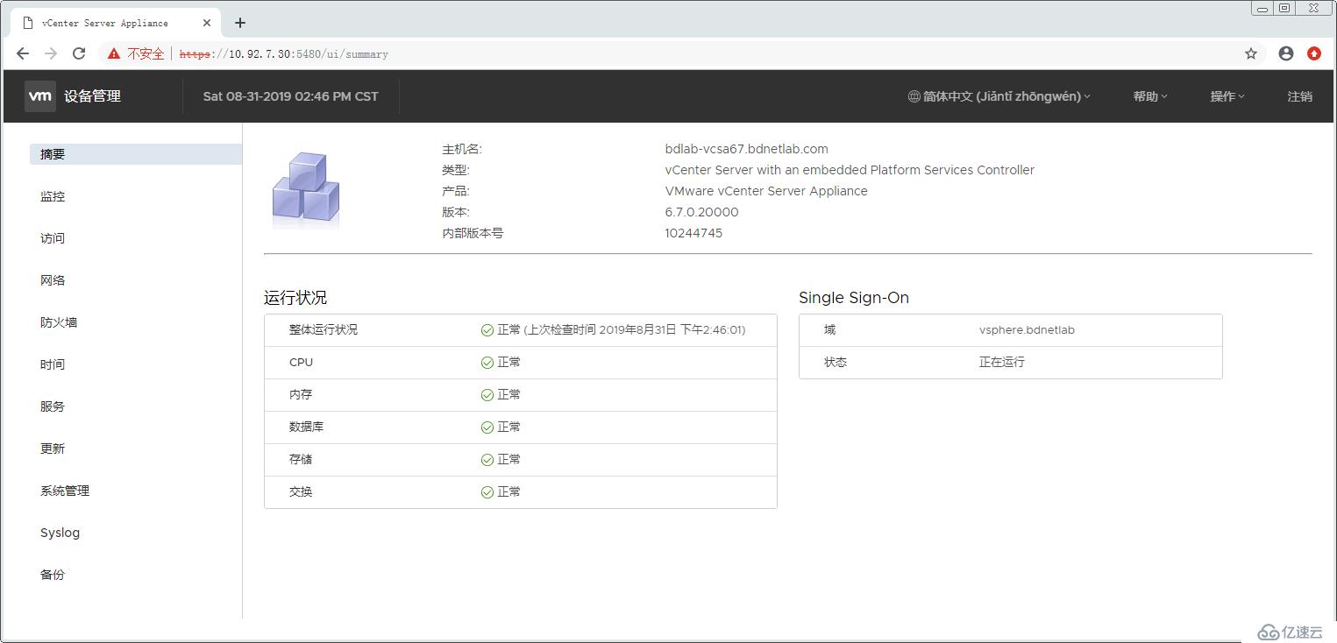Open the 访问 access page
Image resolution: width=1337 pixels, height=643 pixels.
tap(53, 238)
